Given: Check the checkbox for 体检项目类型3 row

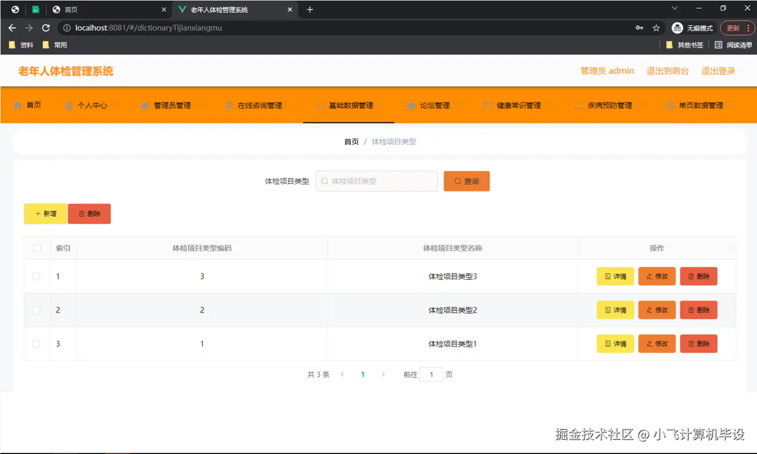Looking at the screenshot, I should 37,276.
